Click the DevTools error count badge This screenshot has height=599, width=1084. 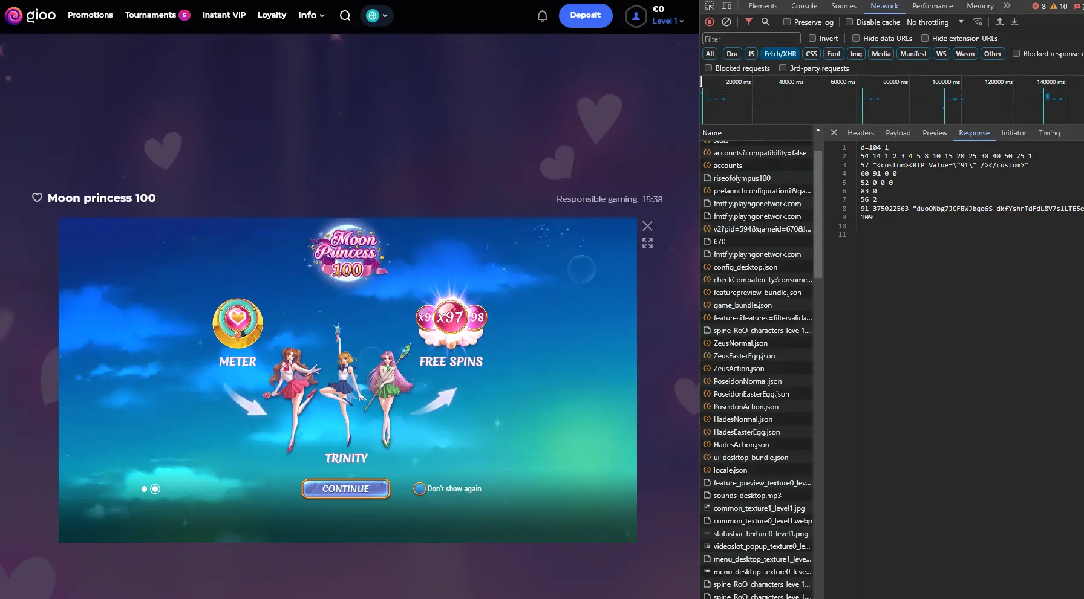click(1039, 6)
